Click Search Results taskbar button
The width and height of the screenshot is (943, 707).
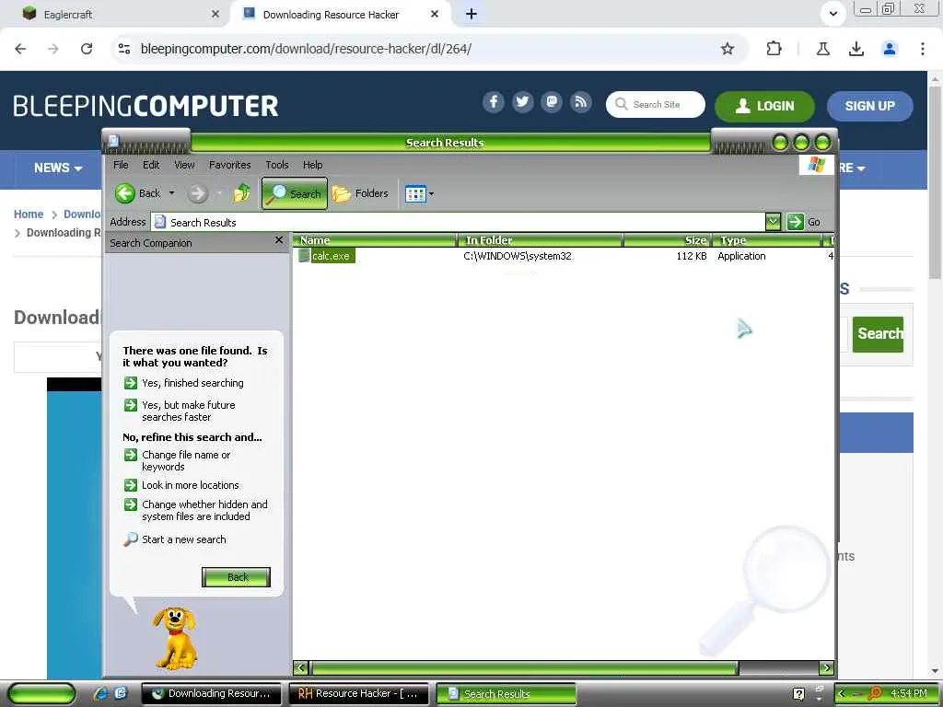click(x=506, y=694)
